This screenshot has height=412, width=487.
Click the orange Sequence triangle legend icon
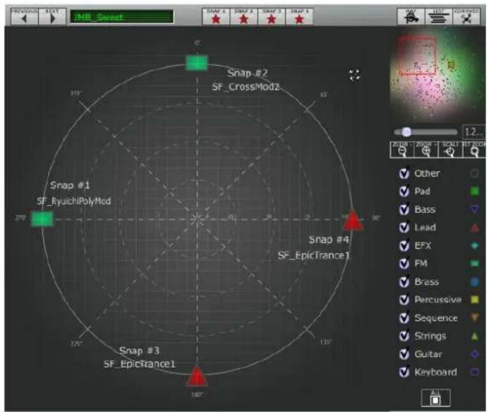click(x=475, y=317)
